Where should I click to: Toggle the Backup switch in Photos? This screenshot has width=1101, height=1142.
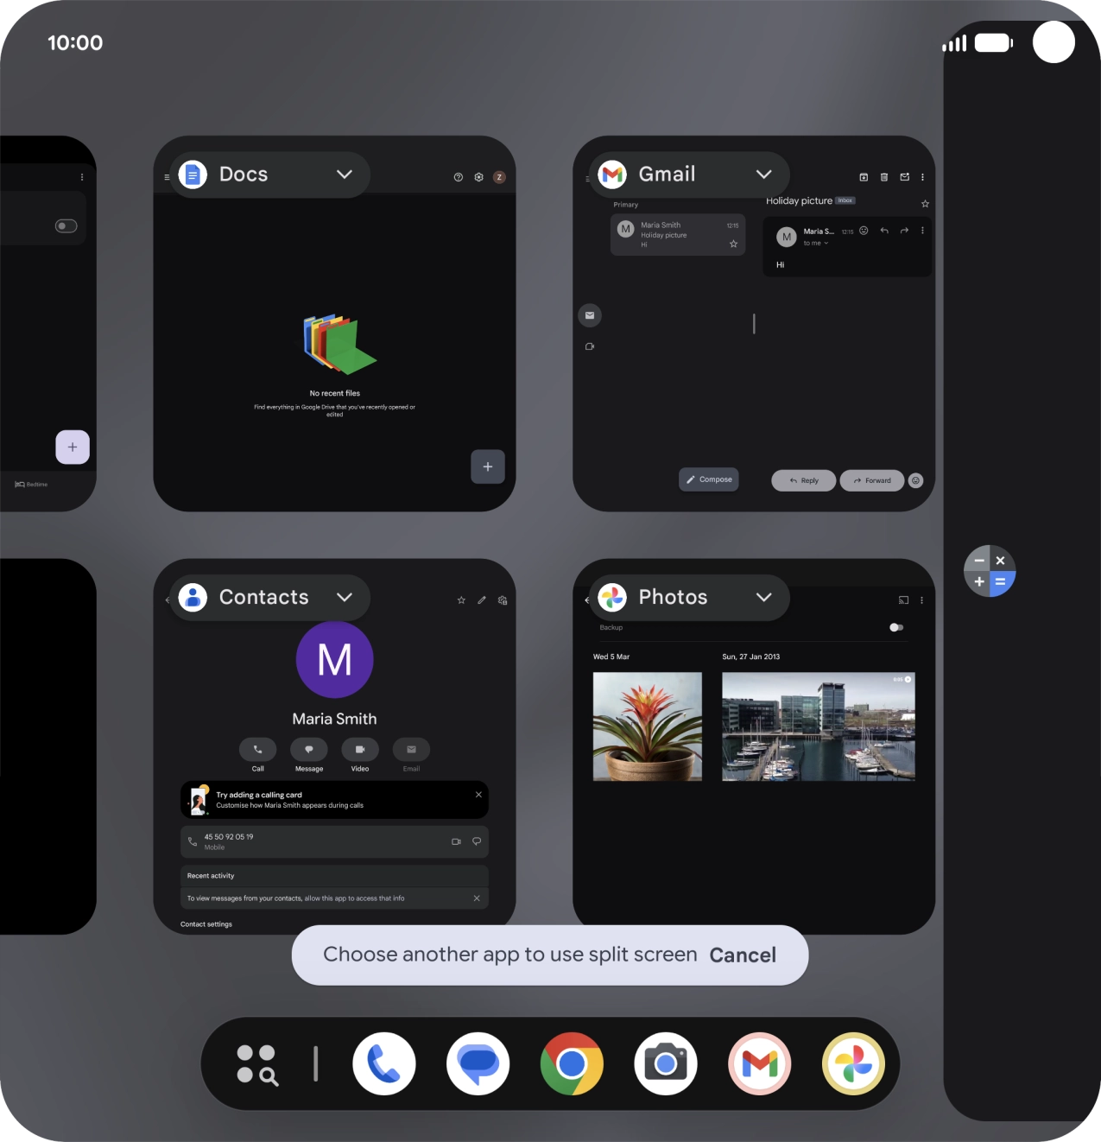pyautogui.click(x=896, y=627)
